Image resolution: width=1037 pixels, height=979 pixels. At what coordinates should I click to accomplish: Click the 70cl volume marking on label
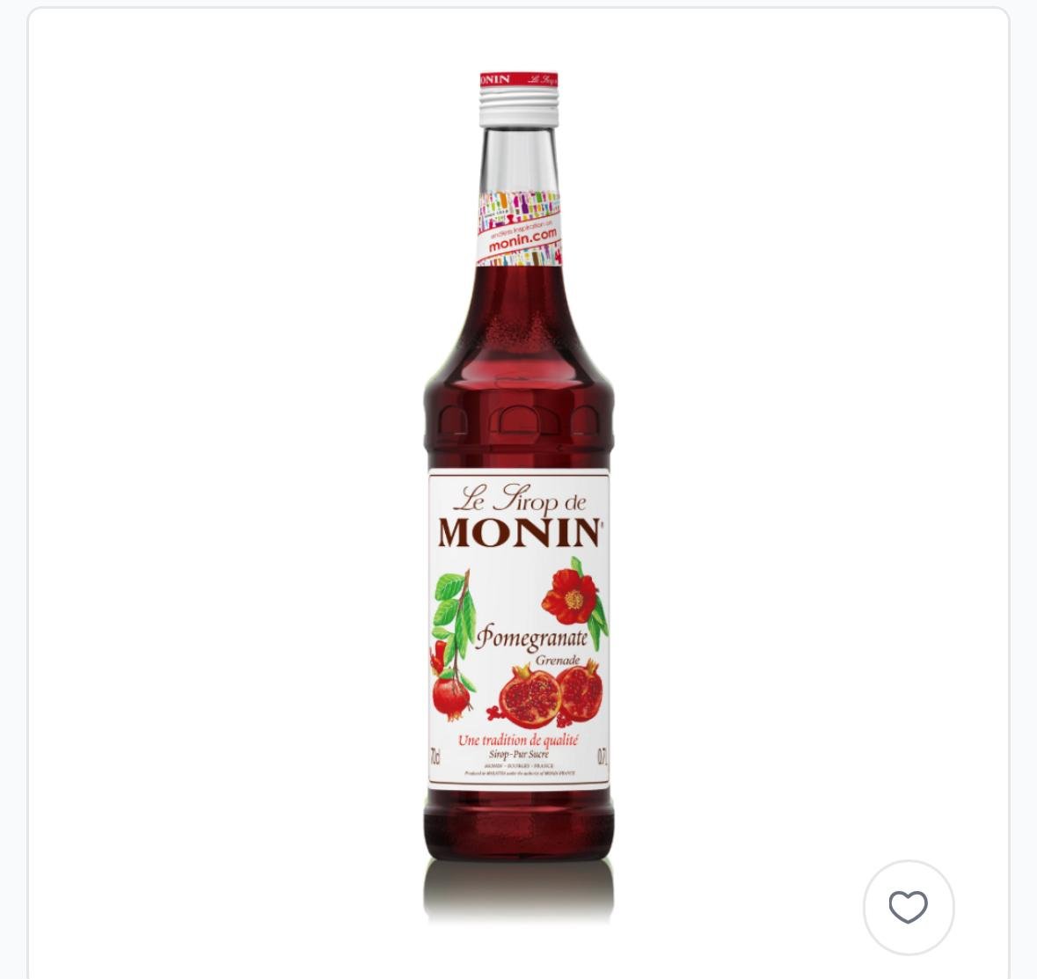[x=435, y=756]
